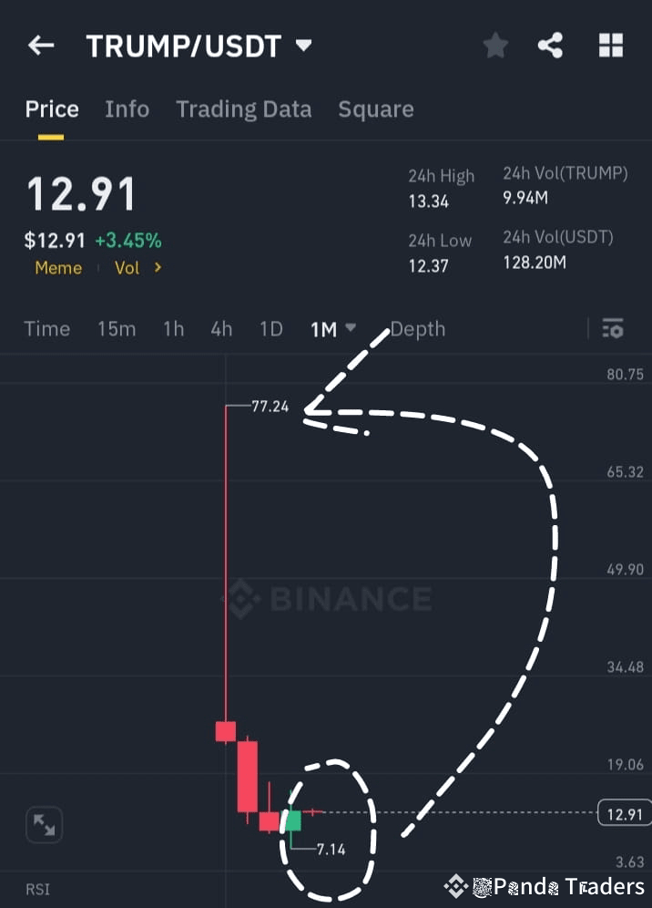Open chart indicator settings icon
The image size is (652, 908).
(613, 329)
